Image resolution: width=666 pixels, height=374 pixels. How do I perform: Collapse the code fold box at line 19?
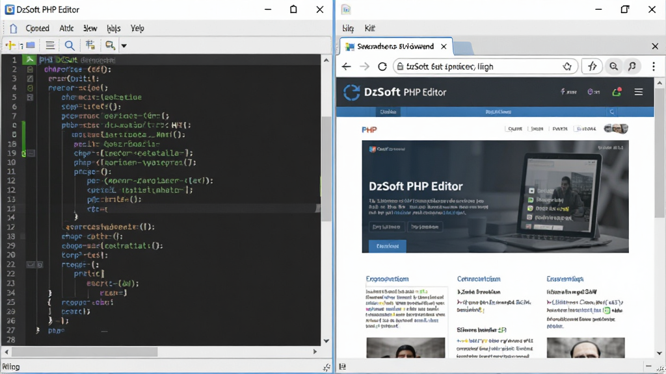pos(31,153)
